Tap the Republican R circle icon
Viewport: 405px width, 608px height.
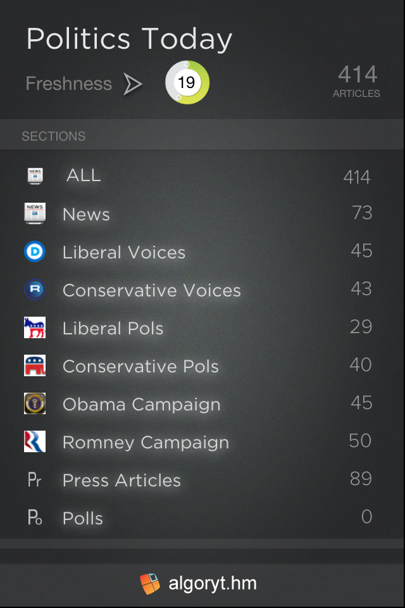point(35,289)
